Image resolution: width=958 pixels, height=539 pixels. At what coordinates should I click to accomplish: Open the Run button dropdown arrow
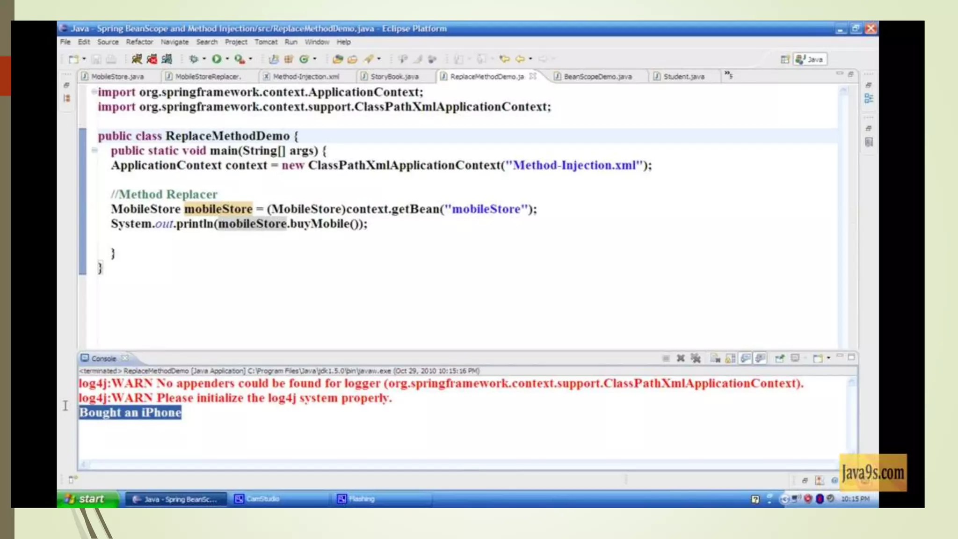click(227, 59)
